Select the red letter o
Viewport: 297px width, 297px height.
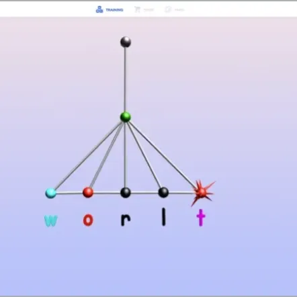tap(88, 220)
